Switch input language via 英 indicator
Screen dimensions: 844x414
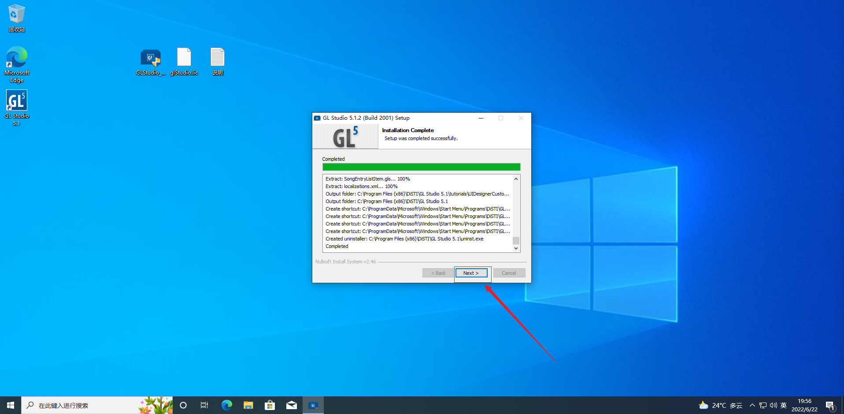click(x=784, y=405)
